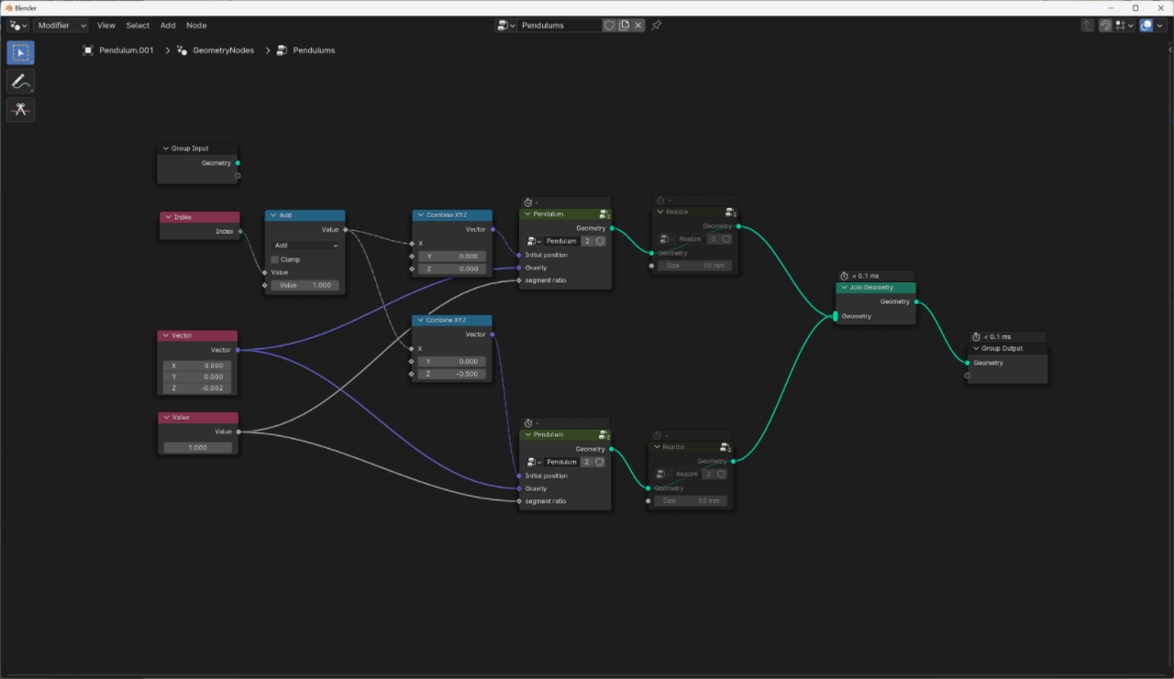Click Join Geometry output socket

(916, 301)
